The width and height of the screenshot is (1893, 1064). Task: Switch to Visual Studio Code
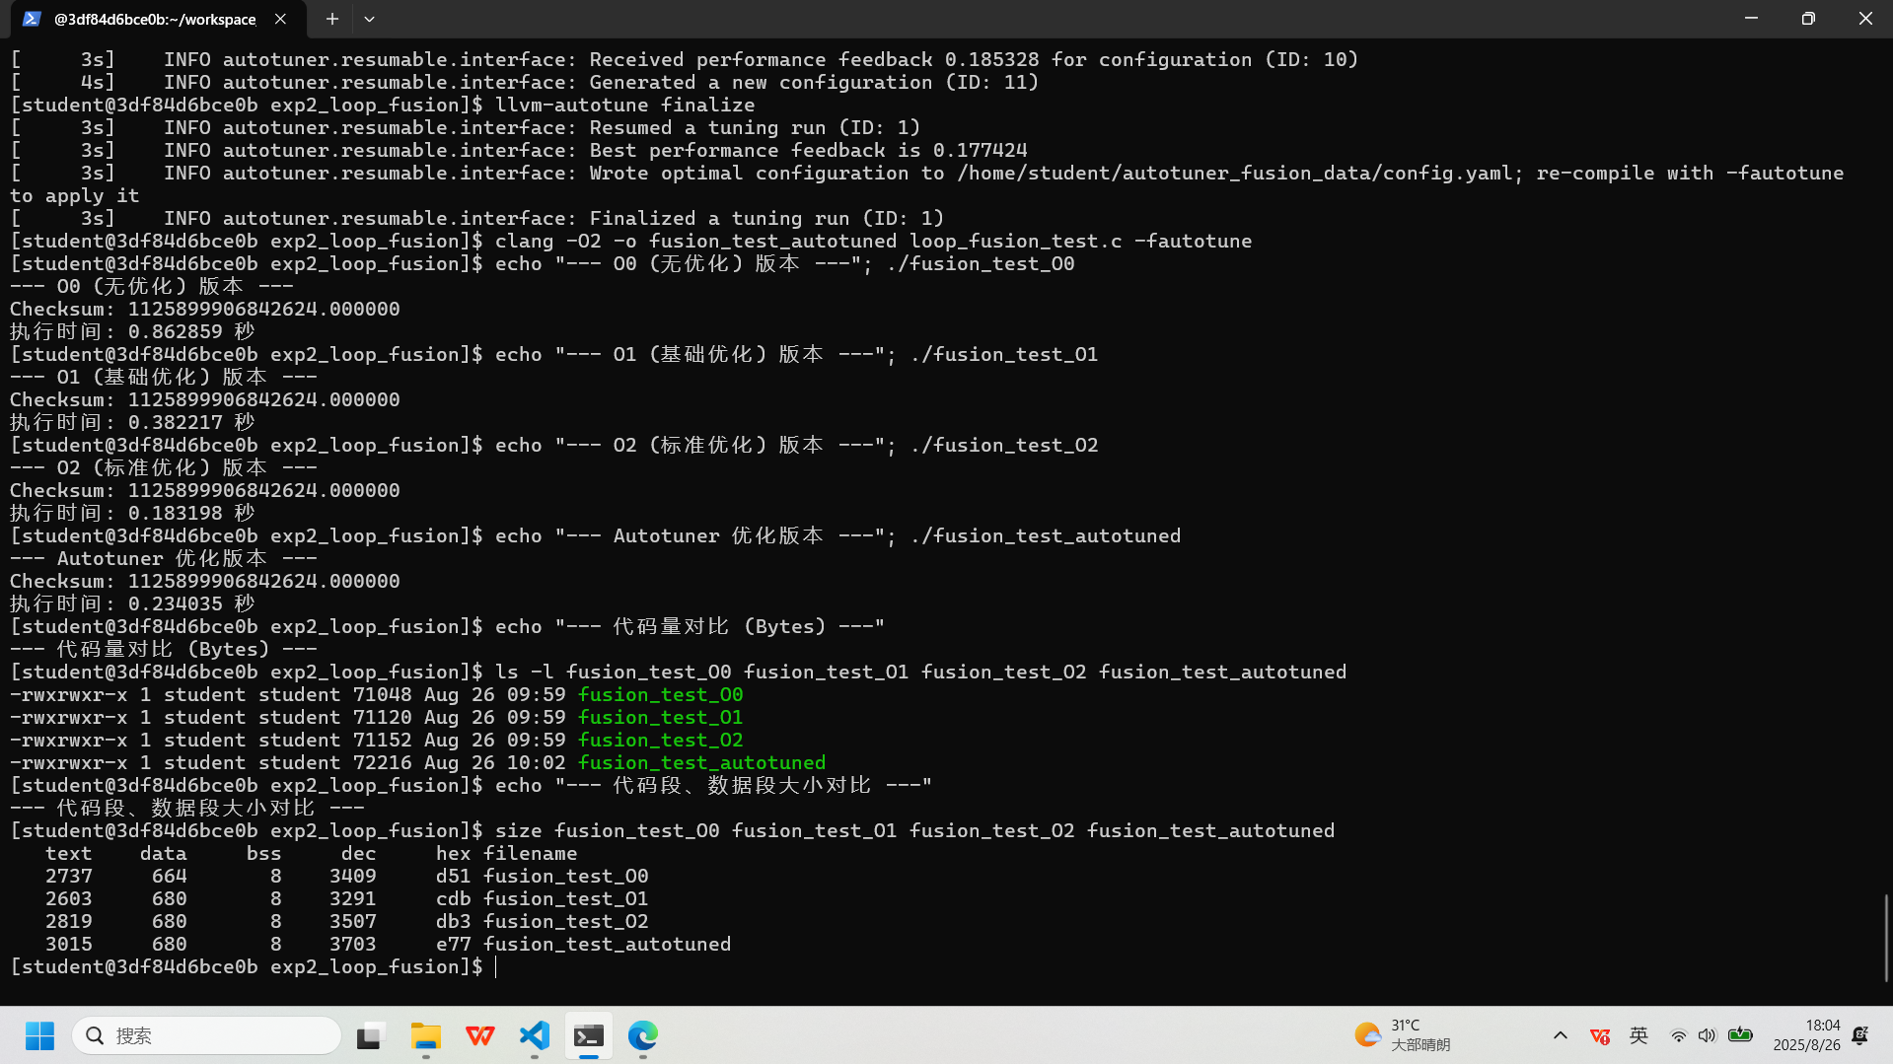535,1035
